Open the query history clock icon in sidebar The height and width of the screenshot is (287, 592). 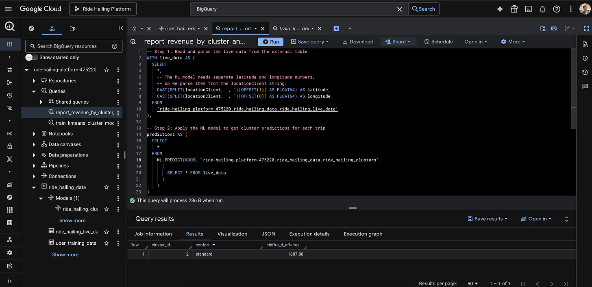click(10, 95)
